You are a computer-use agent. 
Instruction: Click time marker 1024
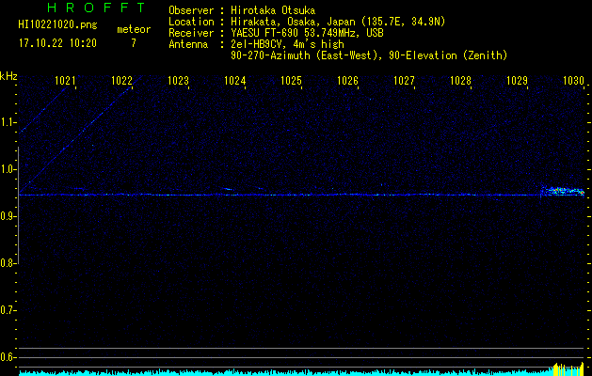coord(235,80)
